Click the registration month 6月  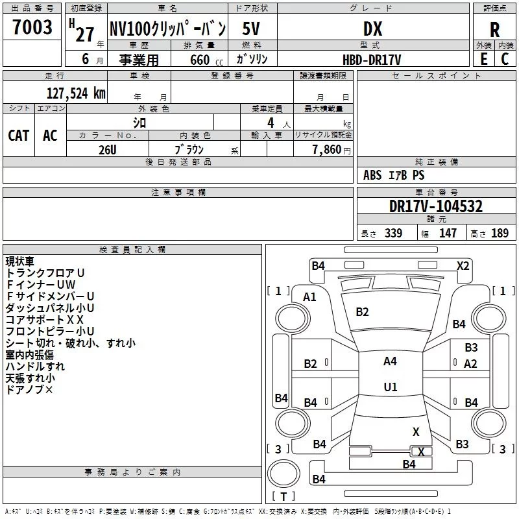coord(92,59)
